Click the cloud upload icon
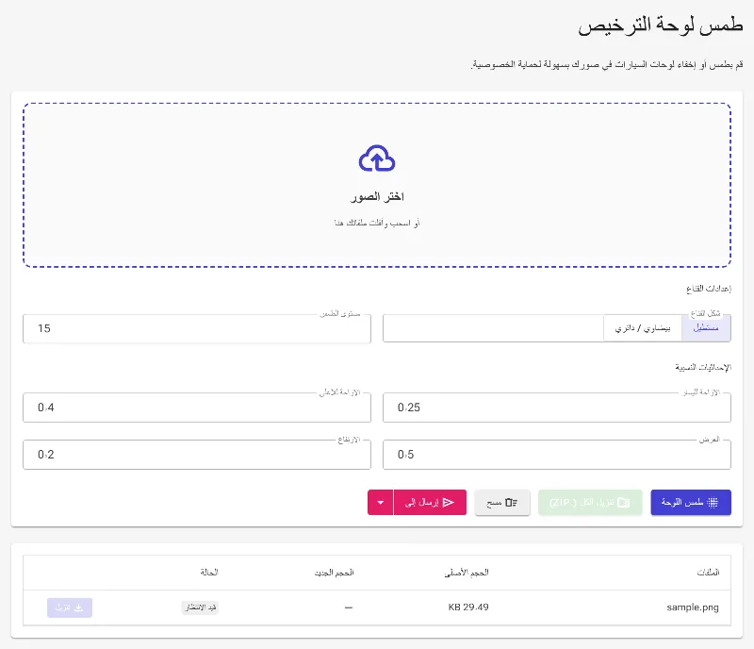This screenshot has height=649, width=754. [x=377, y=158]
